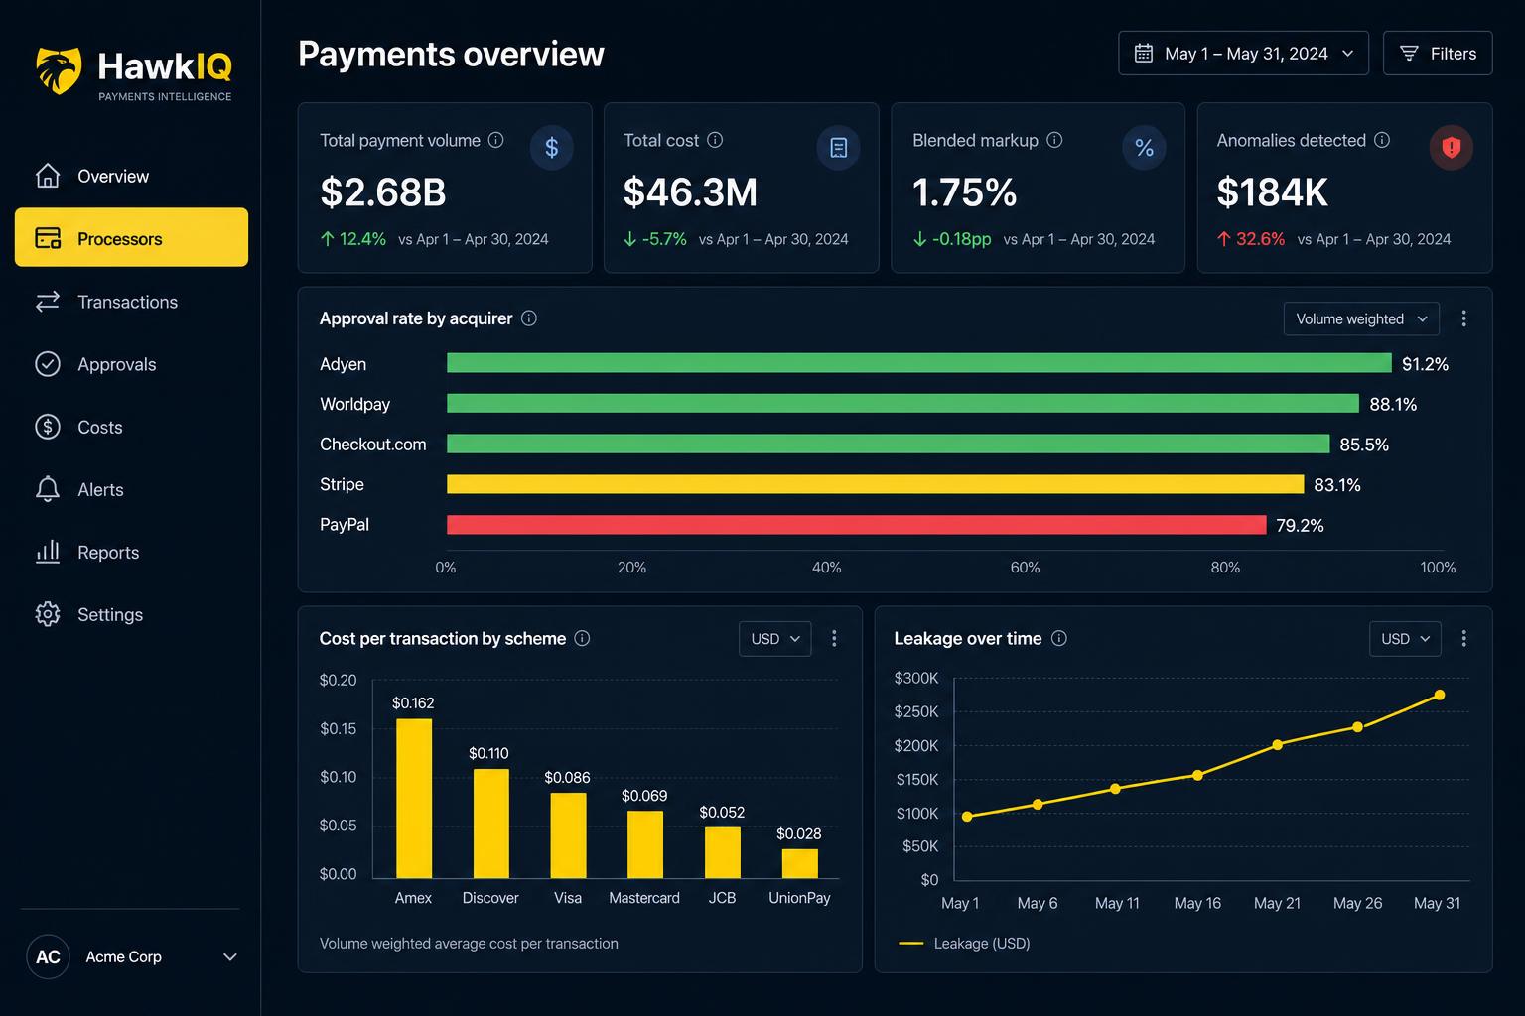The image size is (1525, 1016).
Task: Click the red PayPal approval bar
Action: [857, 524]
